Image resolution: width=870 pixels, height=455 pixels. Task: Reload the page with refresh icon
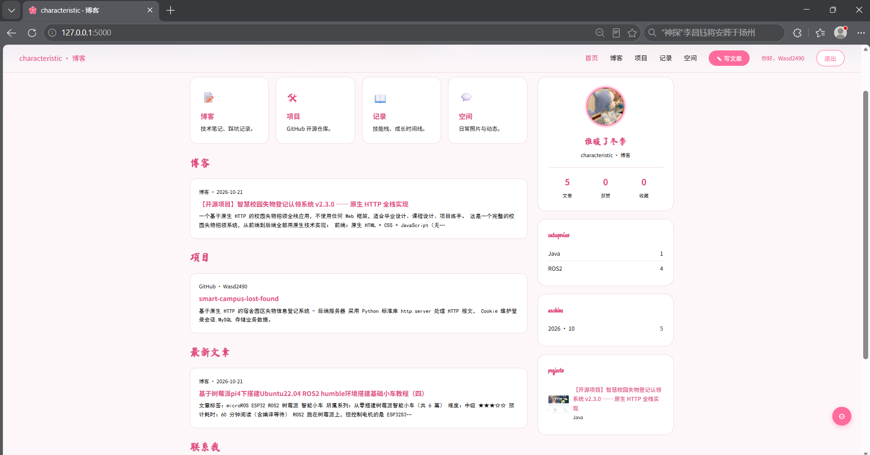click(32, 33)
